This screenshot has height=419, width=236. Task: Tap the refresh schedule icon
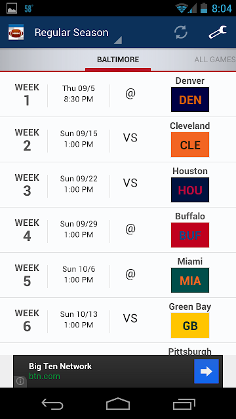181,32
